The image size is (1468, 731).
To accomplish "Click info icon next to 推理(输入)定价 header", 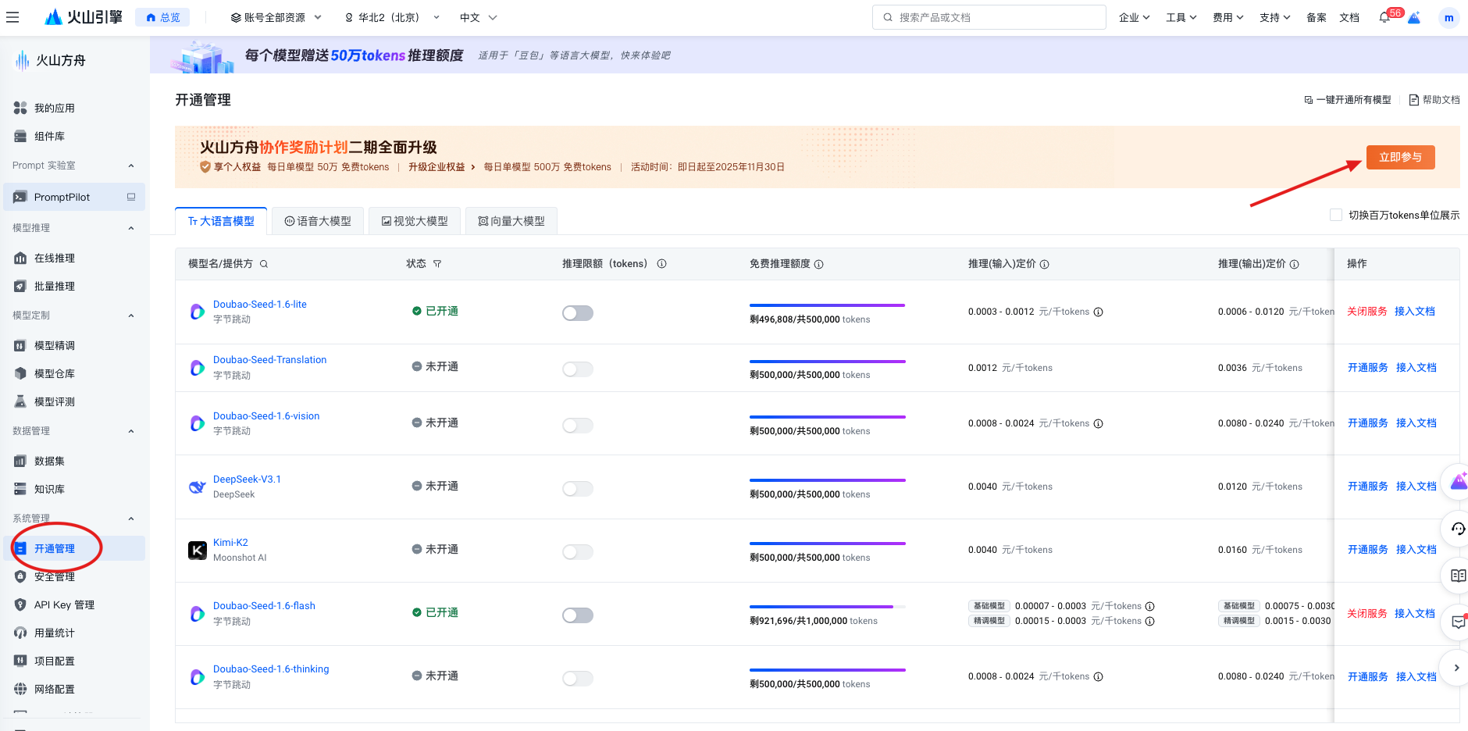I will (1045, 264).
